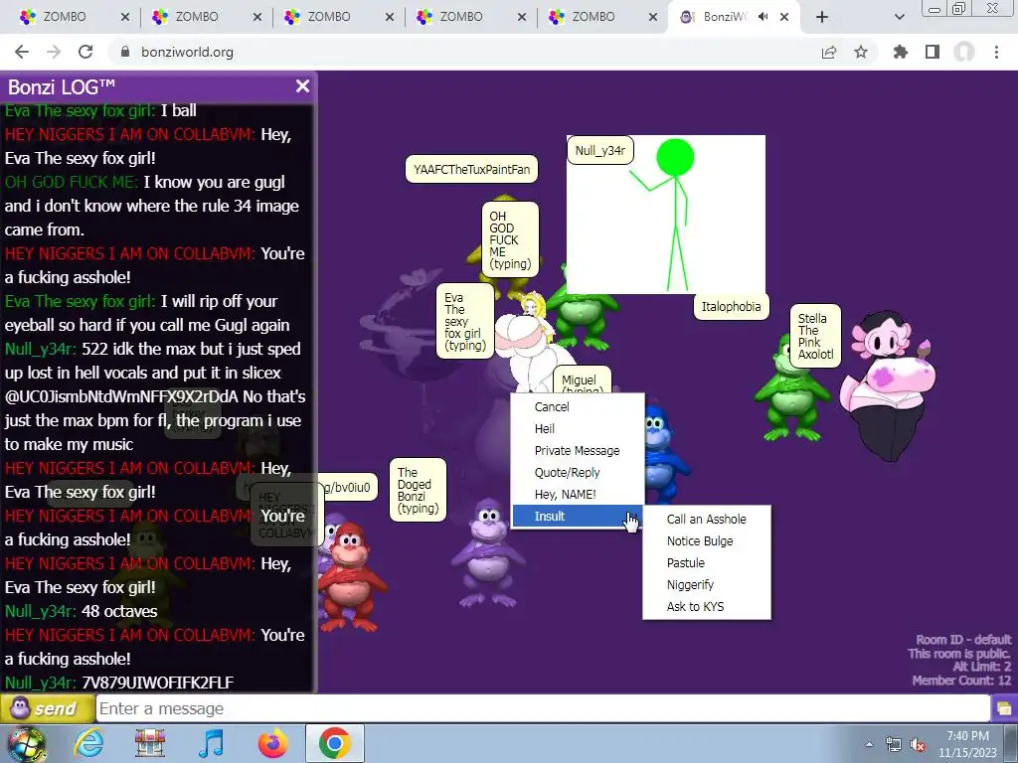Screen dimensions: 1018x763
Task: Open Firefox from the taskbar
Action: pos(272,743)
